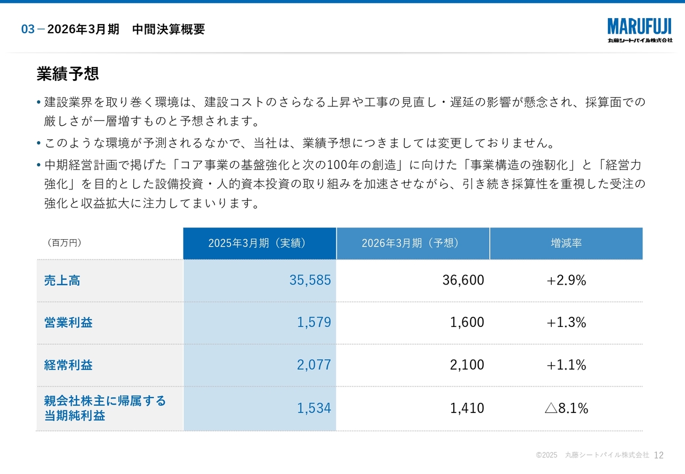
Task: Select the 1,410 forecast net income cell
Action: pyautogui.click(x=467, y=409)
